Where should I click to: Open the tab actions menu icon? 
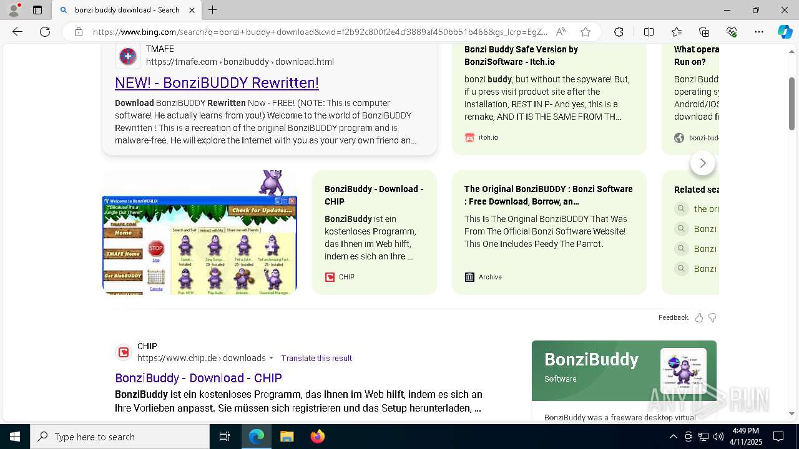pos(37,10)
